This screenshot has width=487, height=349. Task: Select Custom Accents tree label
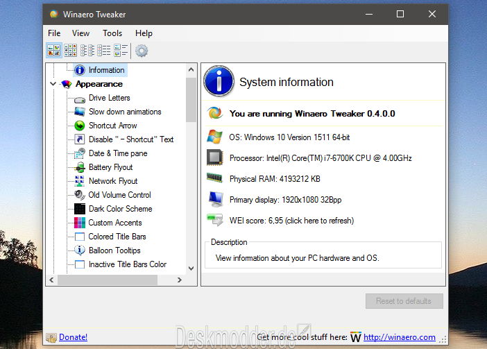click(x=115, y=223)
